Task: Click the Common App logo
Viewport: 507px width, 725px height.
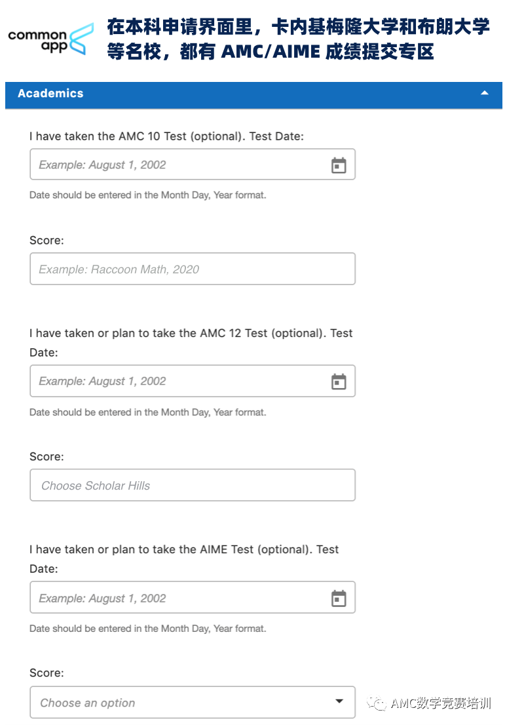Action: (51, 40)
